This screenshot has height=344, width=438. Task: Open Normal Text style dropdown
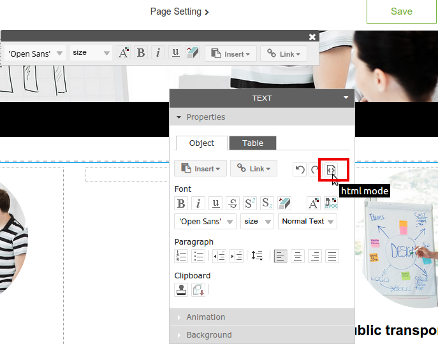click(307, 222)
